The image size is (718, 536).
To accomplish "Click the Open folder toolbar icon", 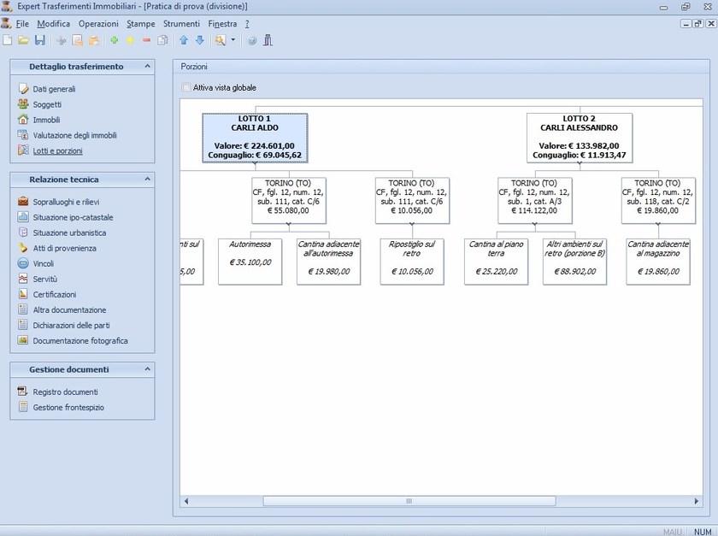I will click(x=24, y=40).
